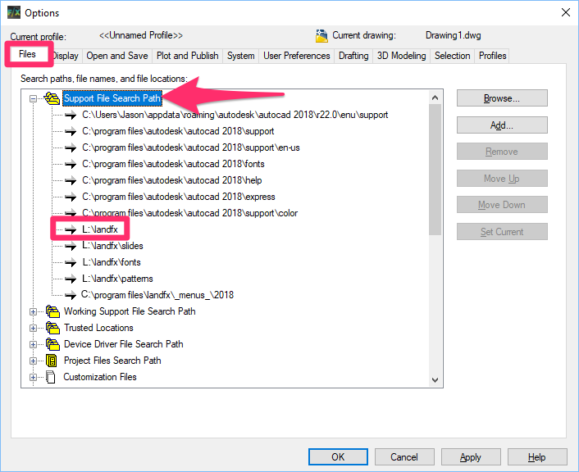Open the Open and Save tab
Image resolution: width=579 pixels, height=472 pixels.
tap(117, 56)
